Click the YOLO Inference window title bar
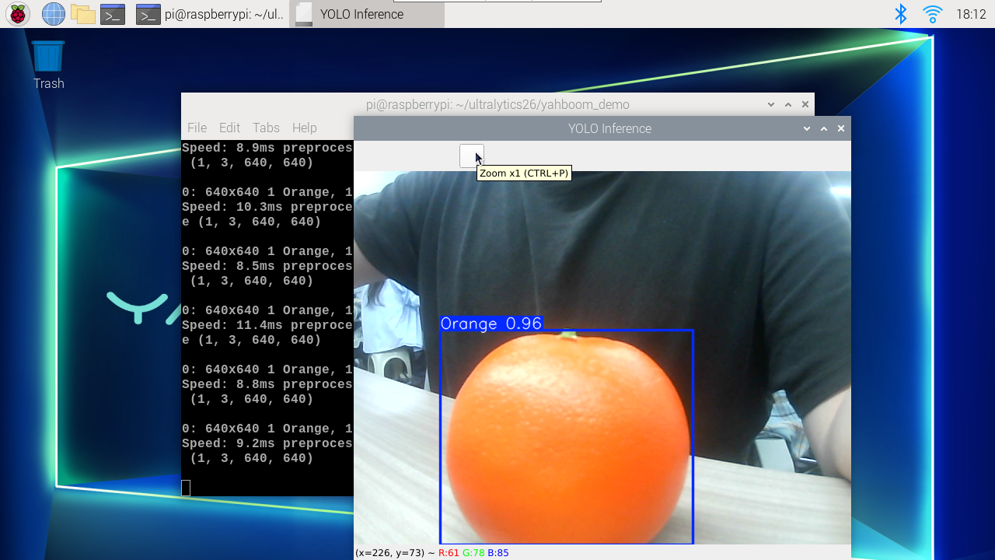Screen dimensions: 995x560 [x=602, y=128]
